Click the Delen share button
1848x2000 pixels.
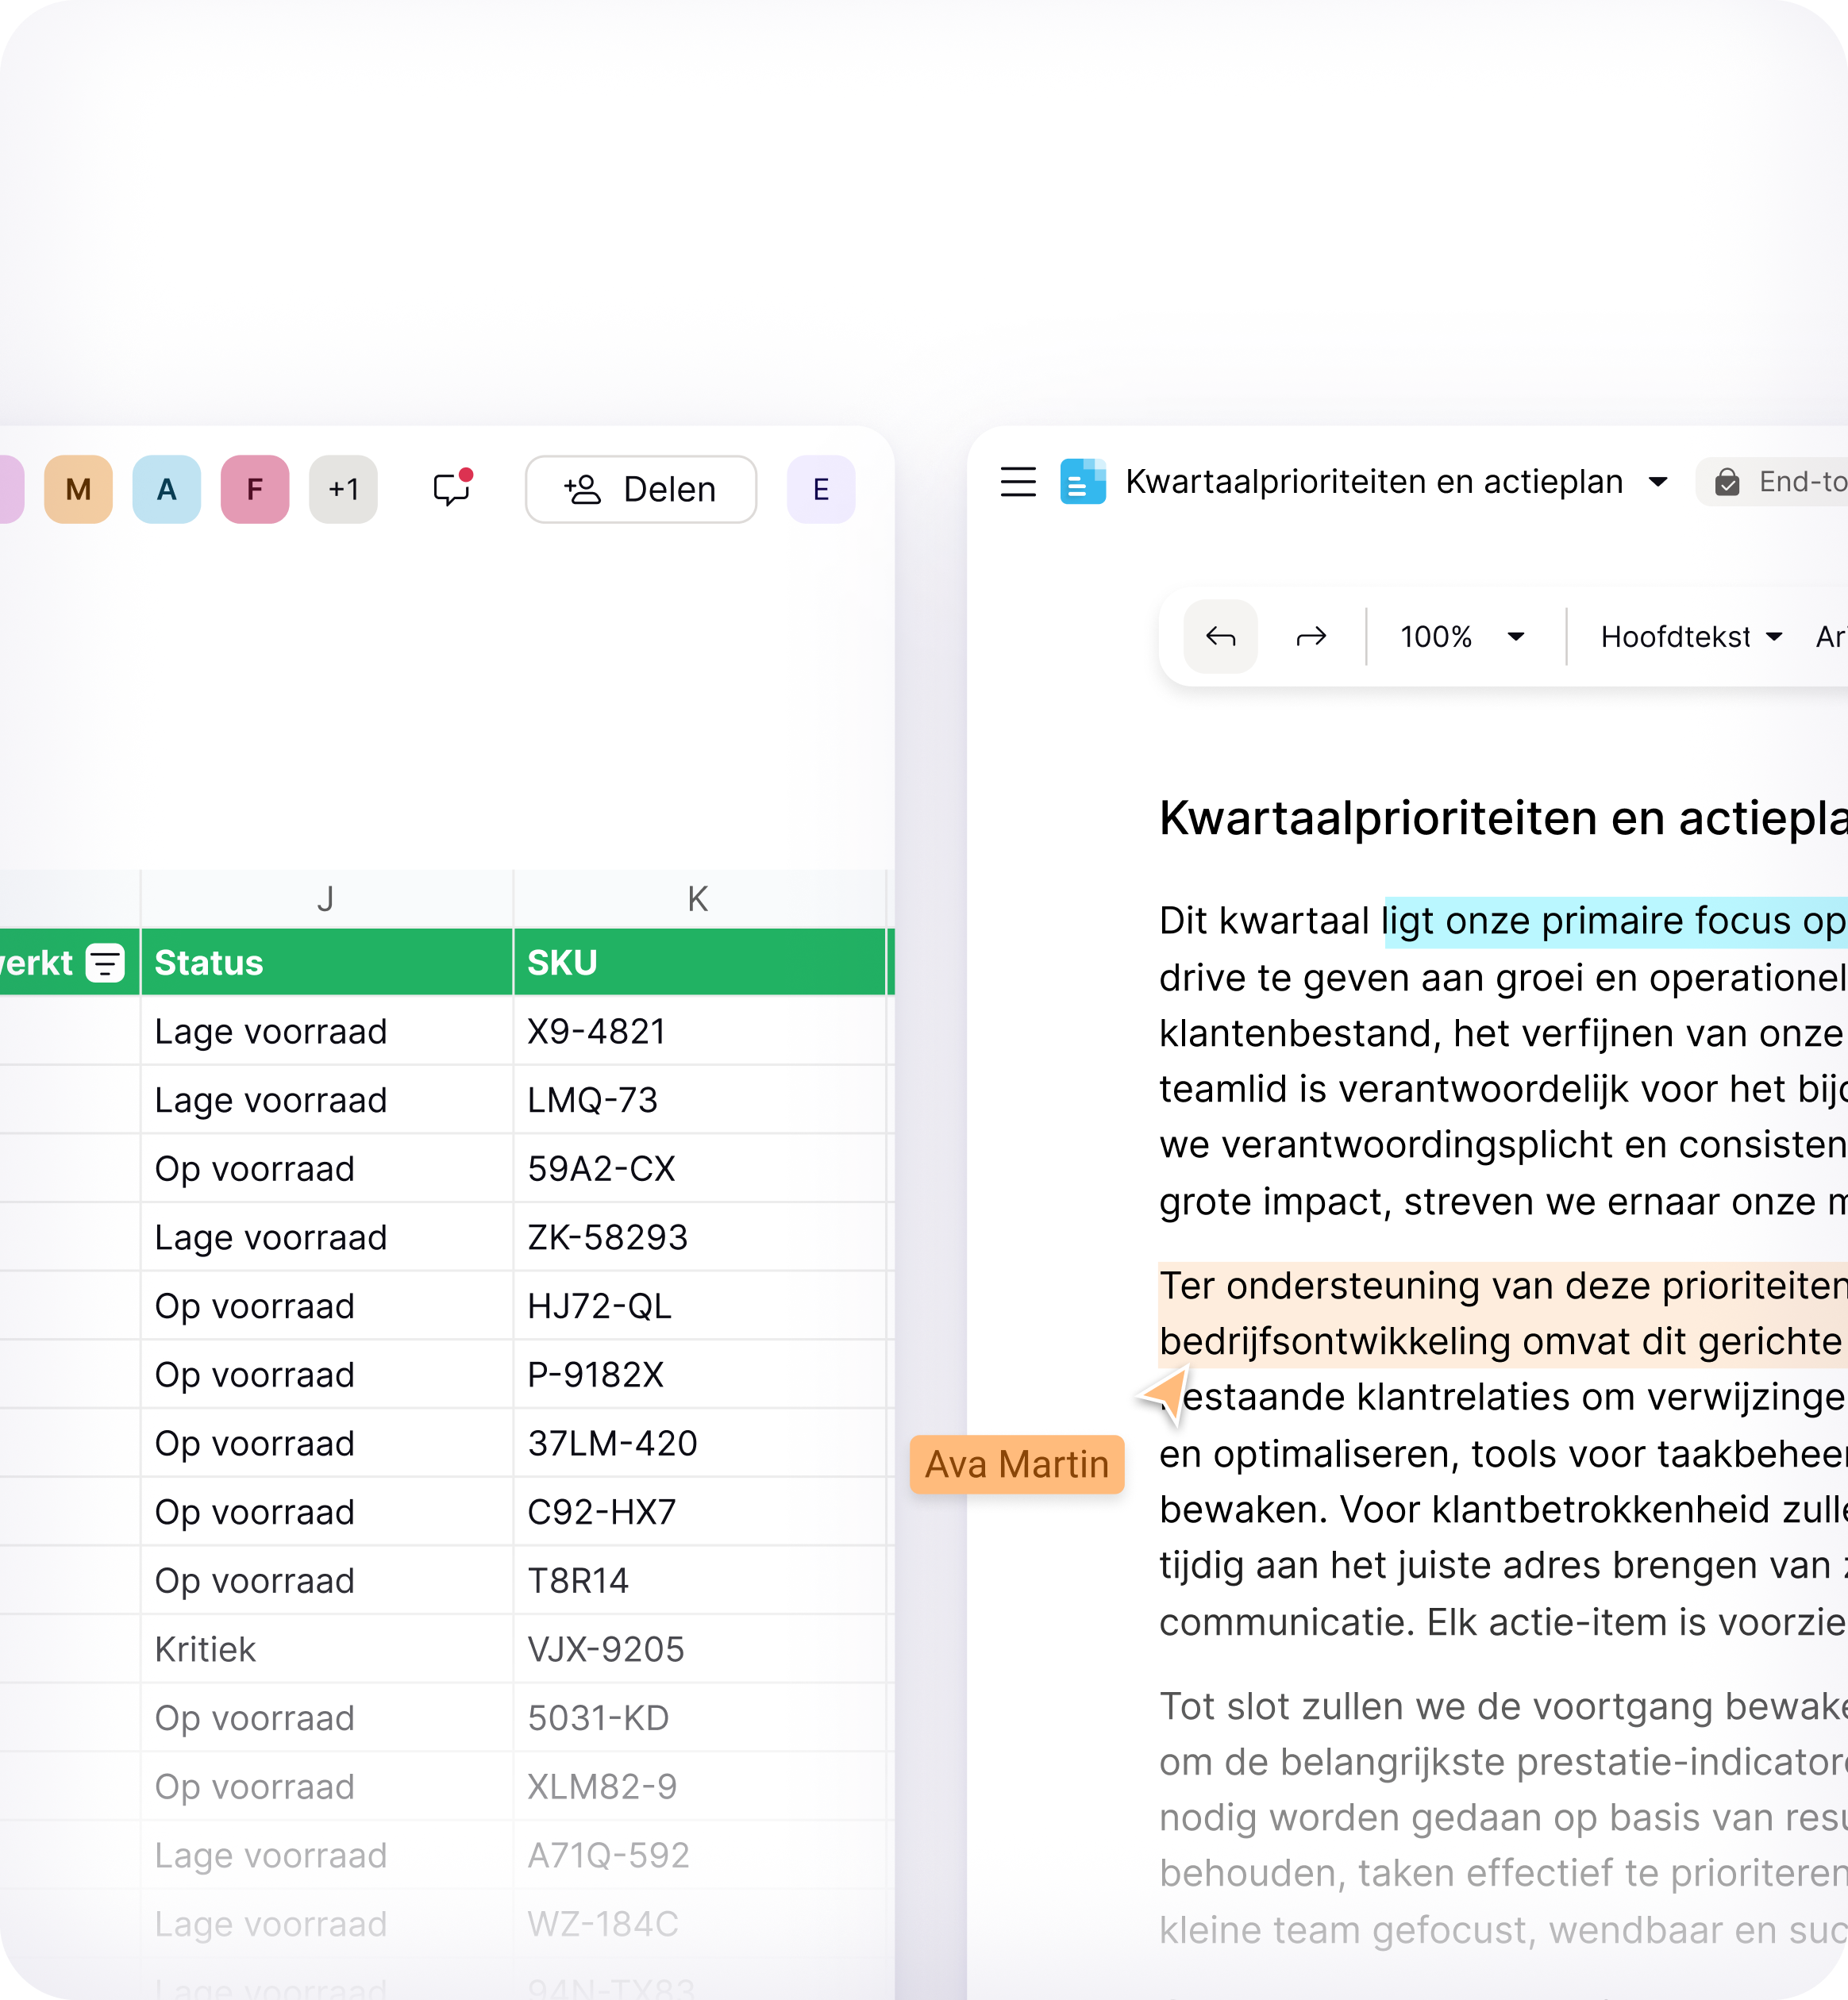point(641,489)
